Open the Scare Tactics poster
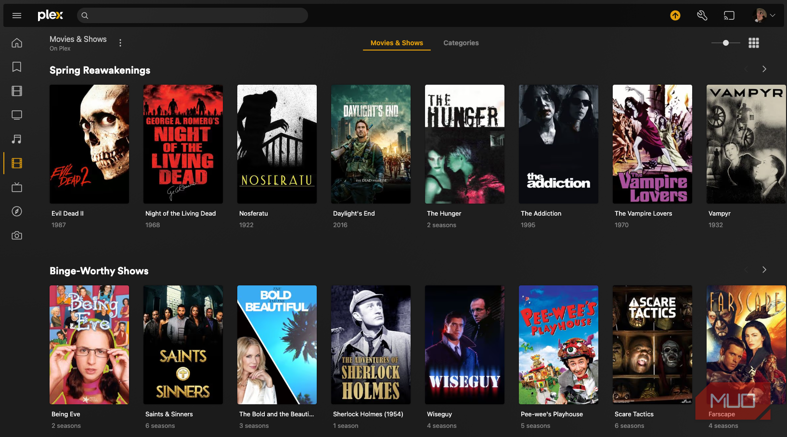The width and height of the screenshot is (787, 437). 652,345
